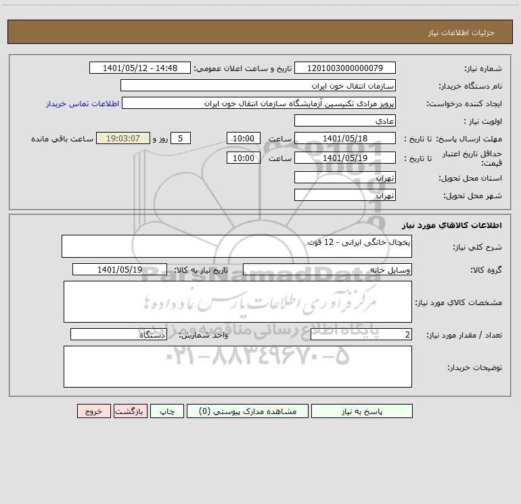The height and width of the screenshot is (504, 521).
Task: Click announcement date field 1401/05/12 - 14:48
Action: [x=140, y=68]
